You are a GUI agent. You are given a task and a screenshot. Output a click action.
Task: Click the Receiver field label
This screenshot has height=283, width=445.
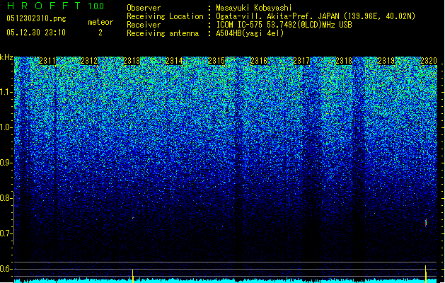(144, 25)
